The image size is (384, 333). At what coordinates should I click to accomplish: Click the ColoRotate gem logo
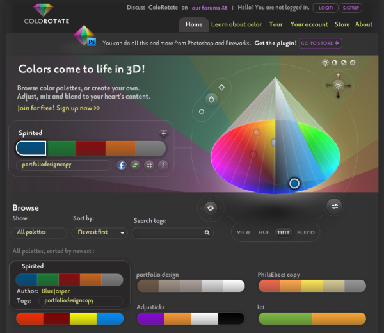43,10
